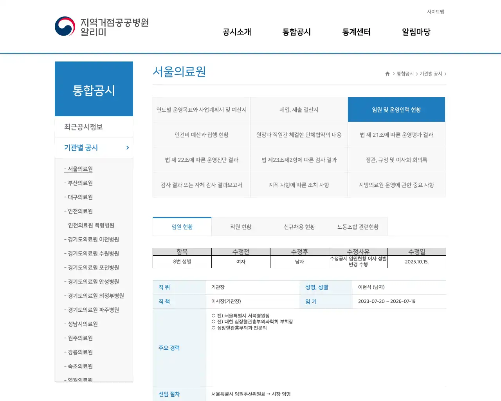
Task: Open the 통합공시 top navigation menu
Action: 296,32
